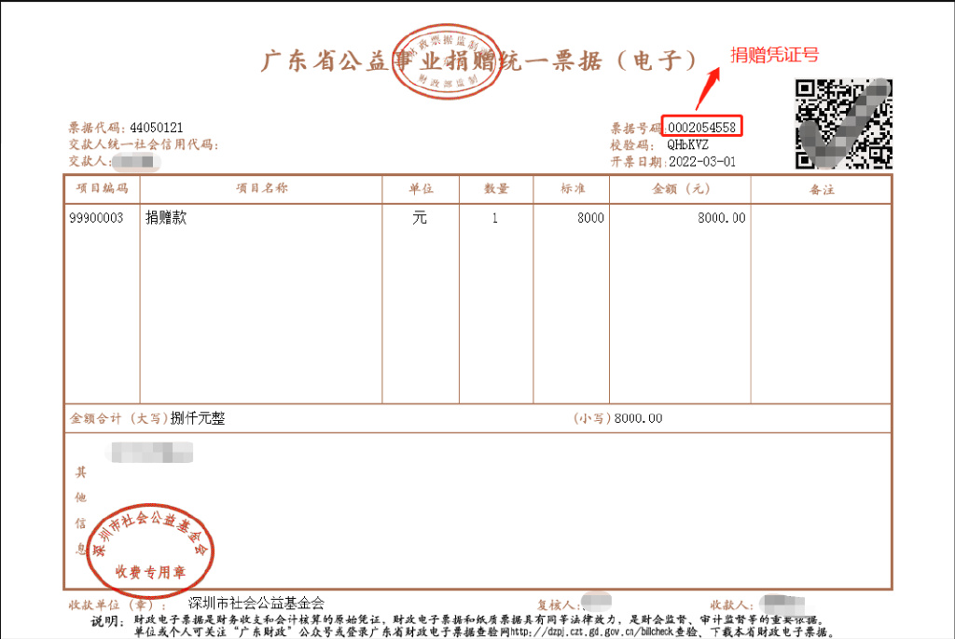Click the 交款人统一社会信用代码 label
Viewport: 955px width, 639px height.
click(143, 144)
